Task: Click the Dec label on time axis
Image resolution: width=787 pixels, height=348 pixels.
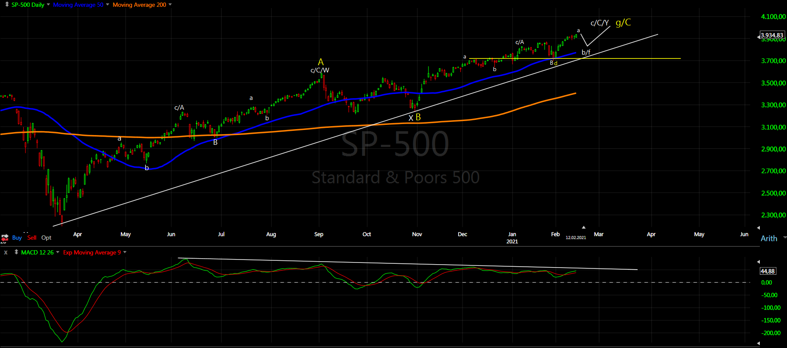Action: [x=462, y=234]
